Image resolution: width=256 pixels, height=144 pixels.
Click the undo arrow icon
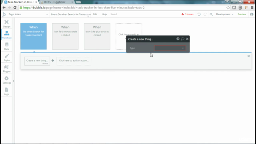[199, 14]
